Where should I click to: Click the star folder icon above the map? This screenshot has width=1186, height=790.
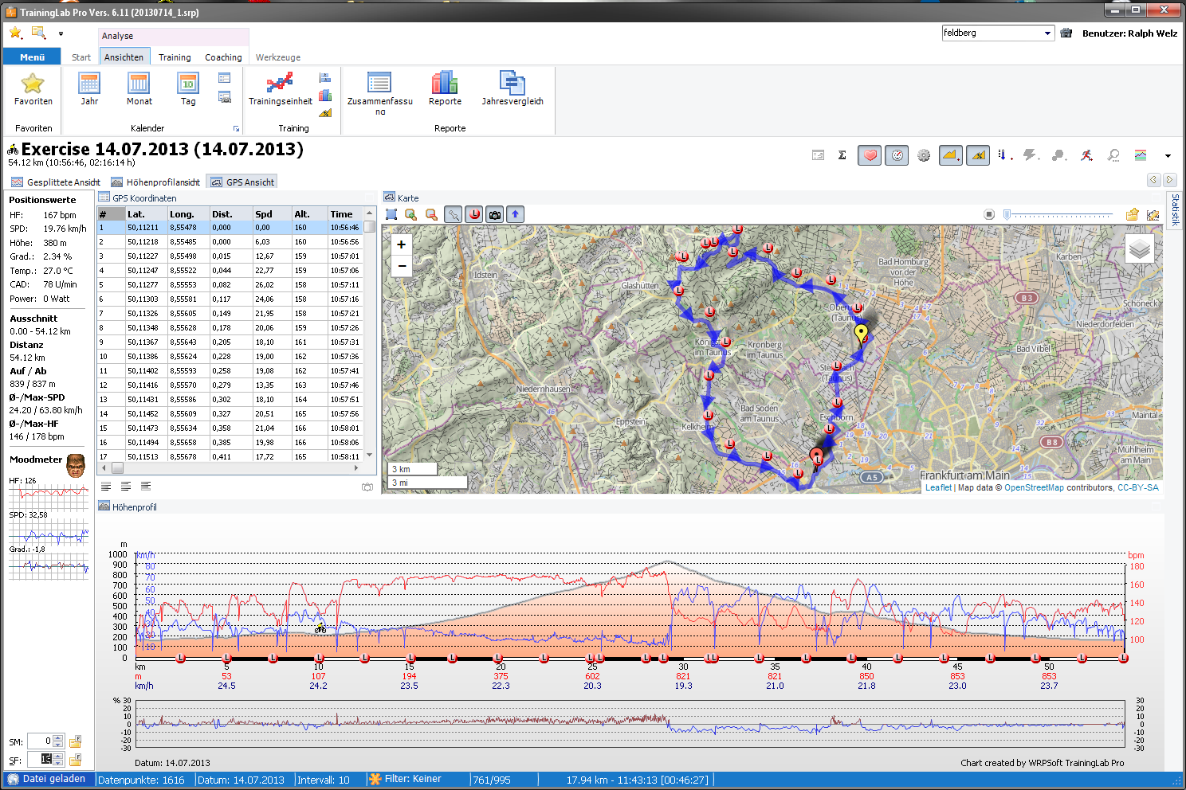tap(1133, 214)
